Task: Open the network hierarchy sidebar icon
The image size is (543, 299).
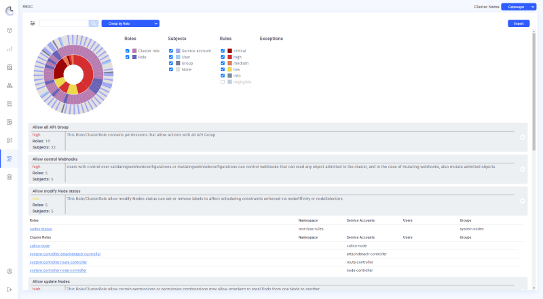Action: [x=10, y=85]
